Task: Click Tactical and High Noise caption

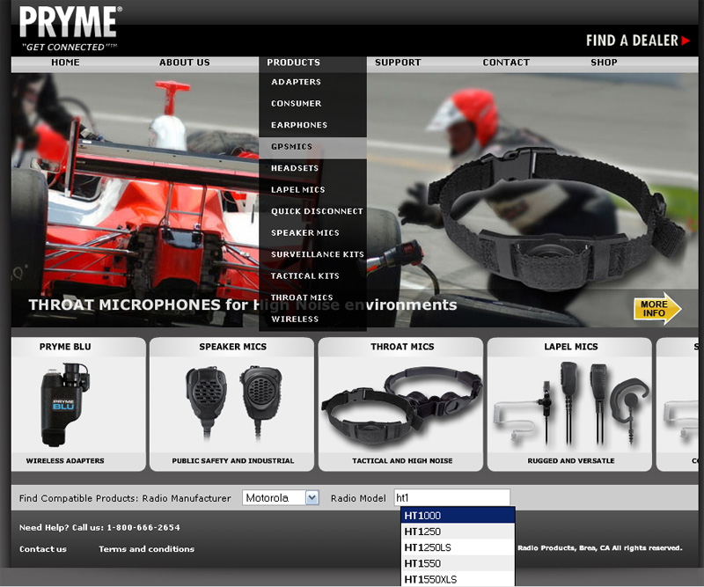Action: [402, 461]
